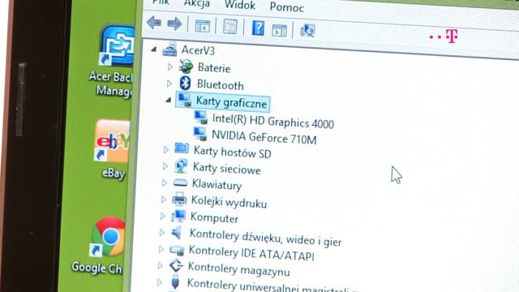Click the blue Help question mark icon

258,28
